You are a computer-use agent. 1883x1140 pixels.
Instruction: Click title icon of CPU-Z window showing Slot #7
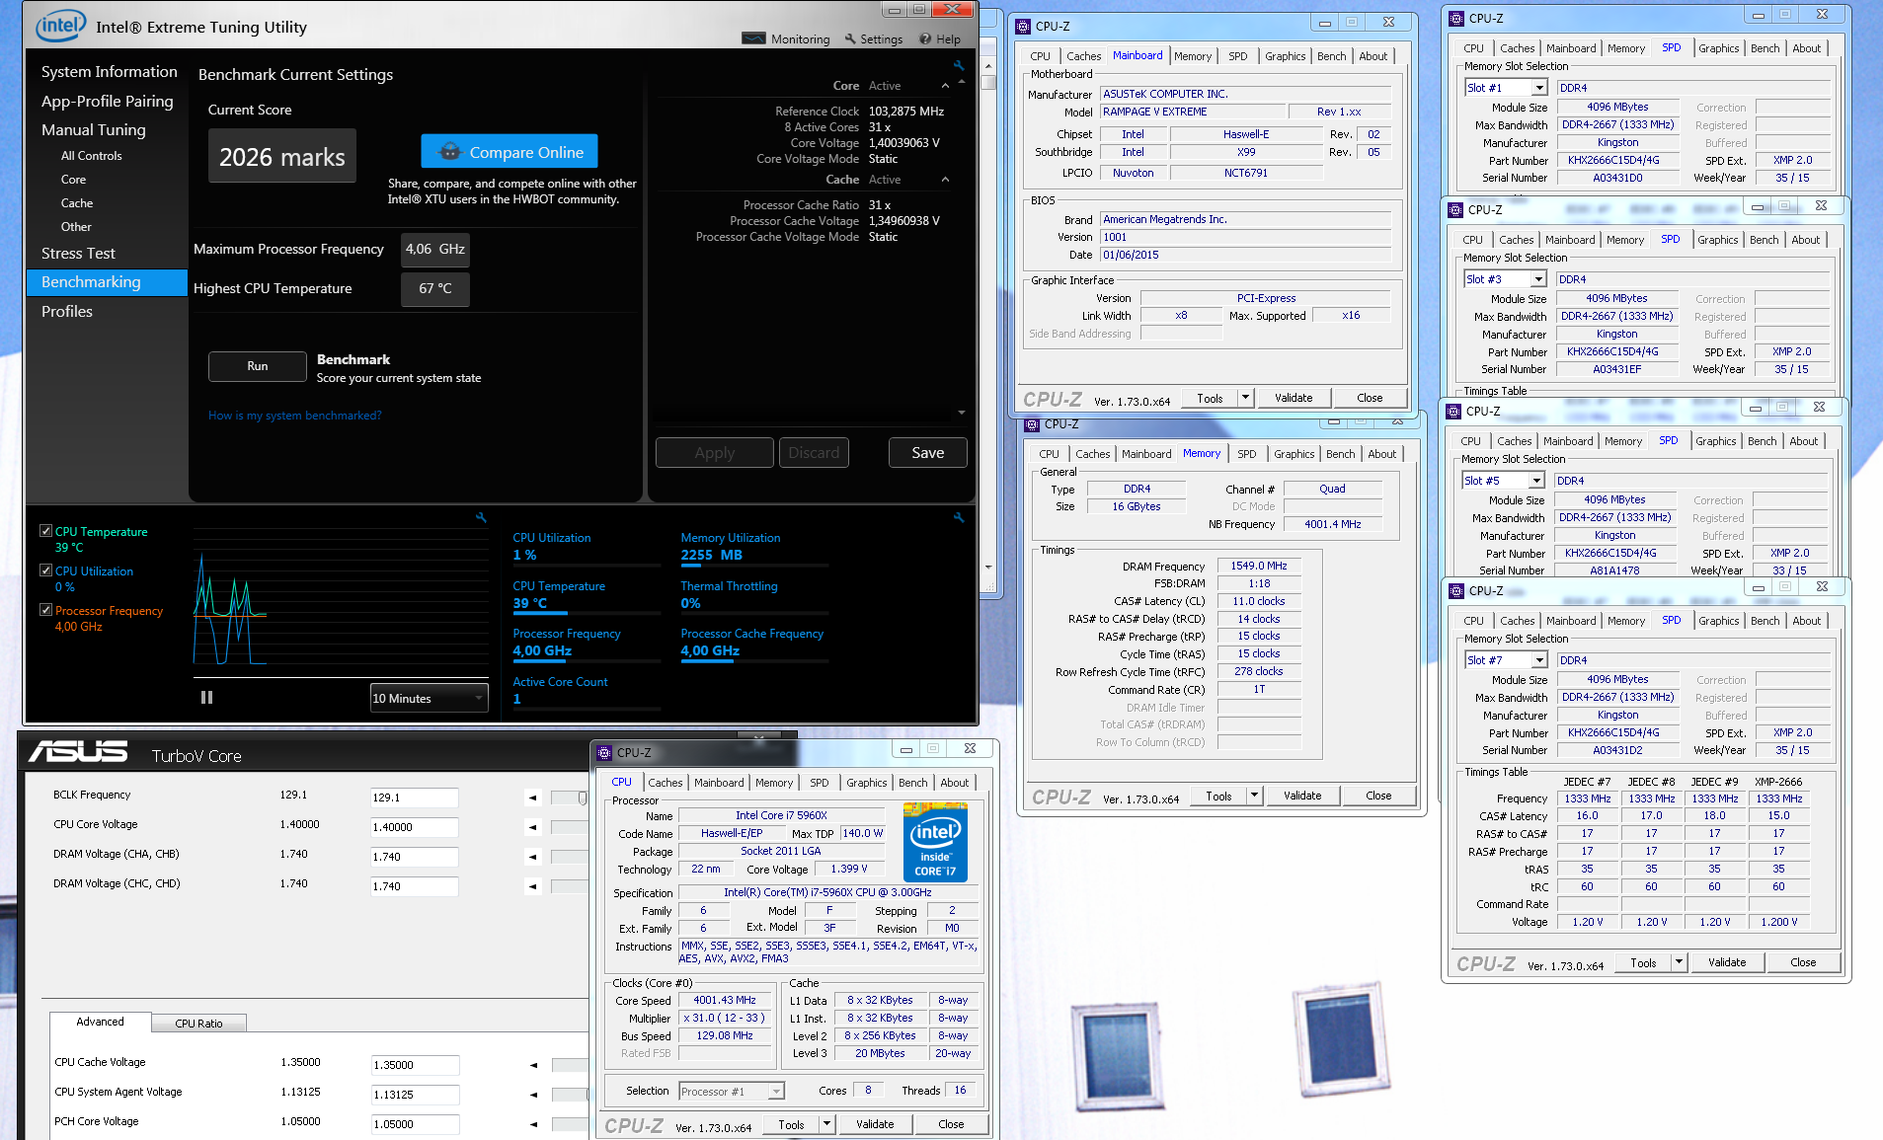click(x=1456, y=590)
